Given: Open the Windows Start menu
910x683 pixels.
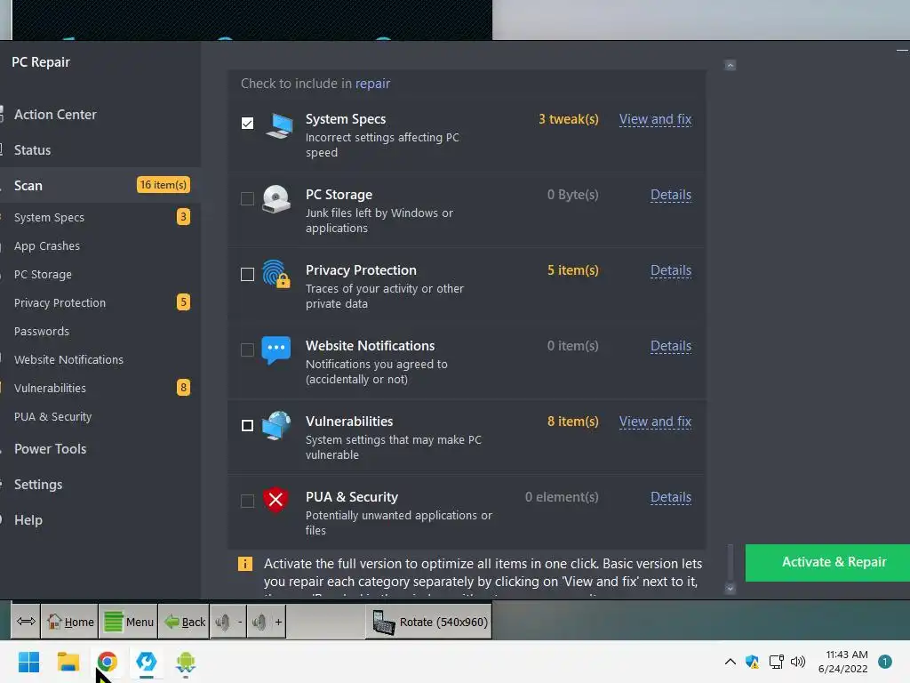Looking at the screenshot, I should click(29, 662).
